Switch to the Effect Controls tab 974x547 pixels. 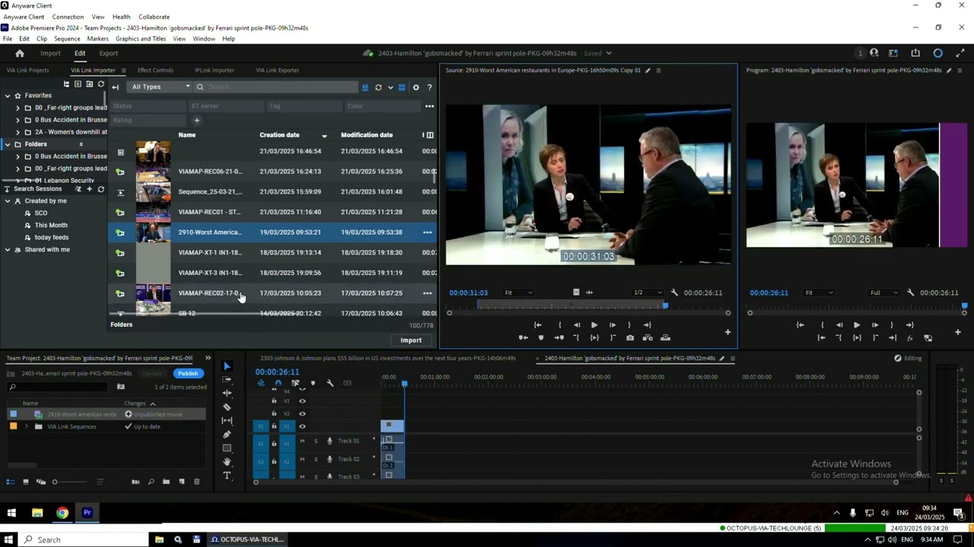pyautogui.click(x=155, y=70)
